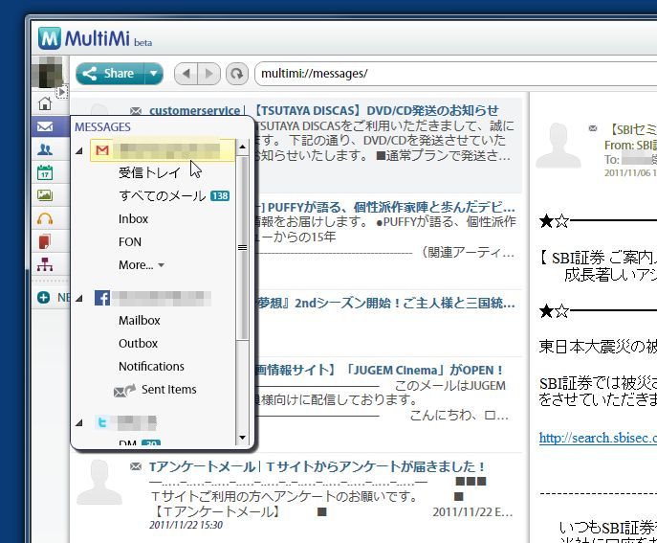Select the Messages envelope sidebar icon

(x=45, y=126)
